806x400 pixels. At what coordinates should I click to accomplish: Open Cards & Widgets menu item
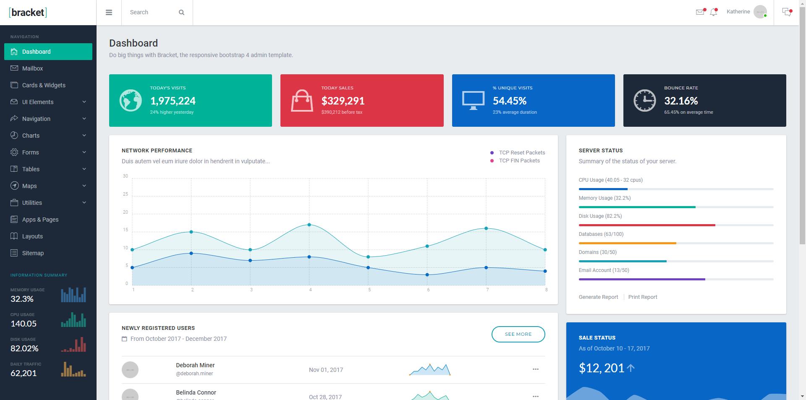(48, 85)
